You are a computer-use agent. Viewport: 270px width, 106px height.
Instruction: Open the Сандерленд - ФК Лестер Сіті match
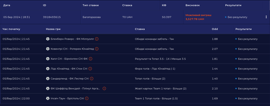(x=70, y=79)
